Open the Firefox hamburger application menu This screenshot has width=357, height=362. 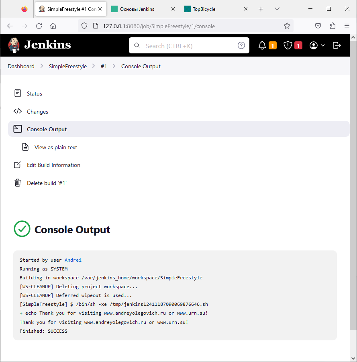coord(347,26)
